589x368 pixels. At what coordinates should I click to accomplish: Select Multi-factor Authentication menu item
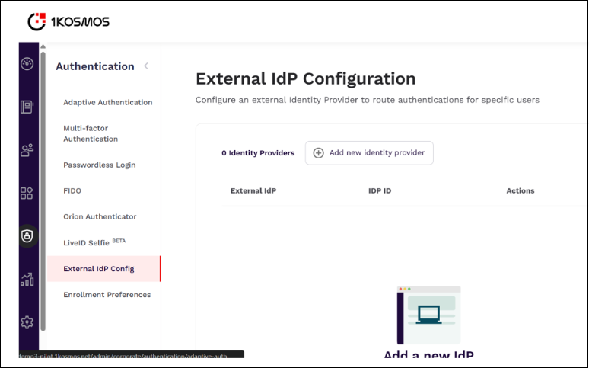click(91, 133)
